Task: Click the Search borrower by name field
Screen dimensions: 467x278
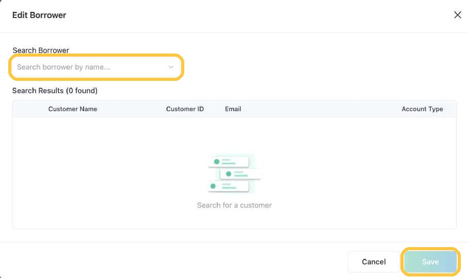Action: tap(96, 67)
